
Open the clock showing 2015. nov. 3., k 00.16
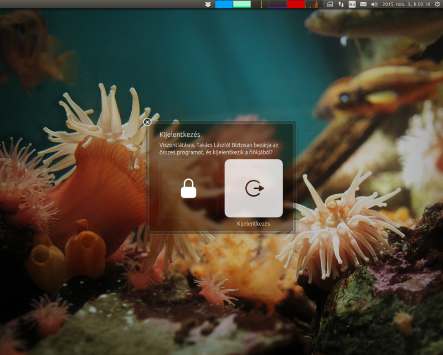click(x=406, y=4)
